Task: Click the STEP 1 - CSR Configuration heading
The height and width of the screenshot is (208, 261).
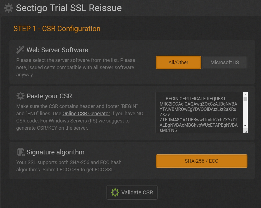Action: [57, 29]
